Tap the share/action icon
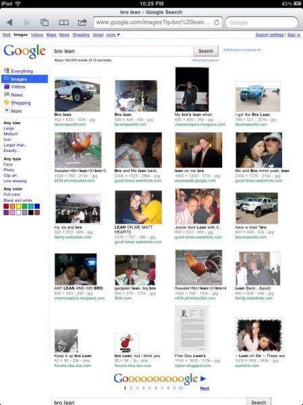 (x=82, y=22)
